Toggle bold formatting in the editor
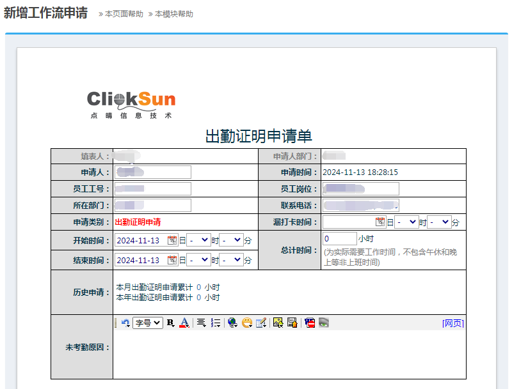 (x=170, y=323)
